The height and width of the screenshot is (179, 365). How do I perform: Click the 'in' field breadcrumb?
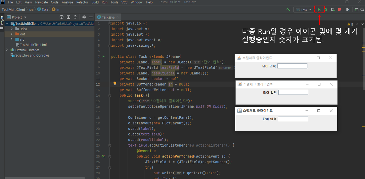tap(56, 10)
